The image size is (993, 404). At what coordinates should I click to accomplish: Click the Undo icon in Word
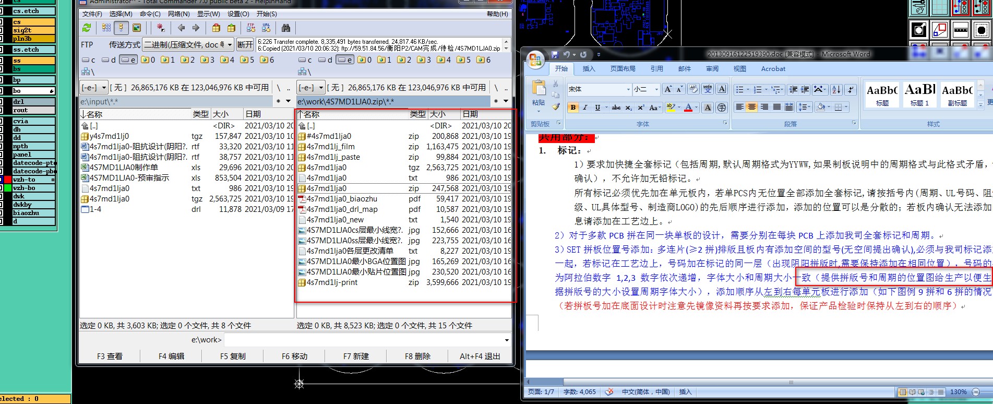pyautogui.click(x=567, y=54)
